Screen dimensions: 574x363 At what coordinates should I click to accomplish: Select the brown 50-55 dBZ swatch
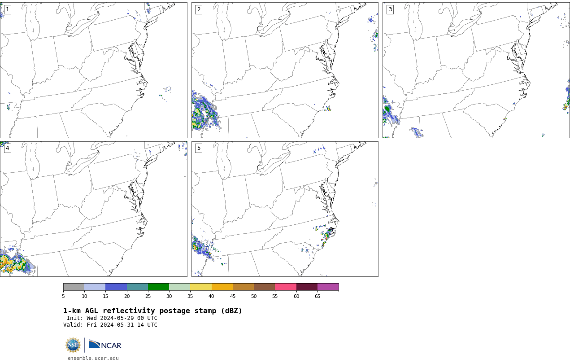265,287
